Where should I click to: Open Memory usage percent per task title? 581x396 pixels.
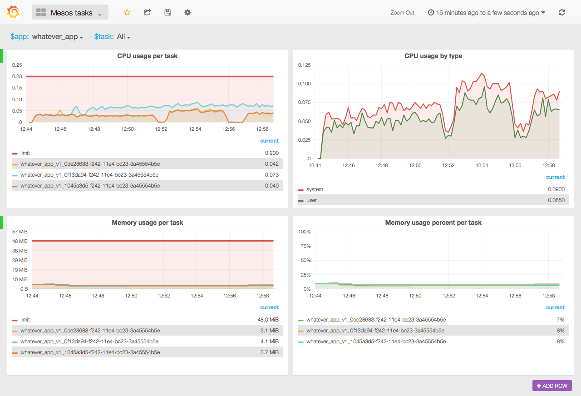pyautogui.click(x=433, y=223)
